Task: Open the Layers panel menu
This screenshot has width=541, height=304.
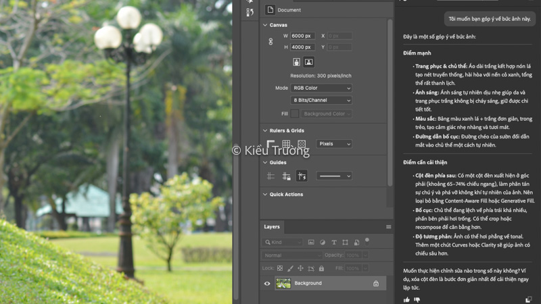Action: pyautogui.click(x=388, y=227)
